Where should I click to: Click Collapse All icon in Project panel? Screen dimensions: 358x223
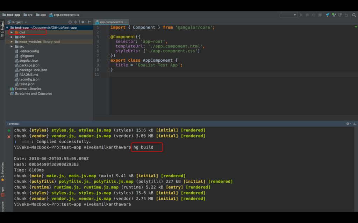(x=76, y=22)
